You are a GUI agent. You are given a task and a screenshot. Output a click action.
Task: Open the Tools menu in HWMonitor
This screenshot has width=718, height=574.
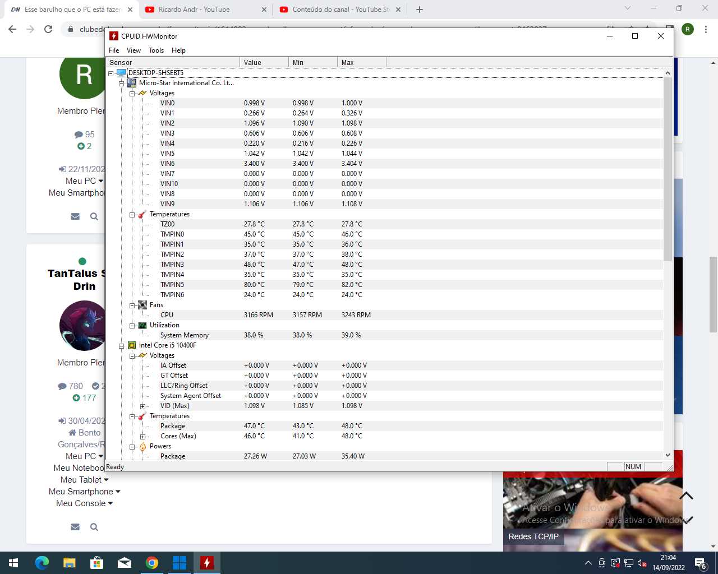156,50
